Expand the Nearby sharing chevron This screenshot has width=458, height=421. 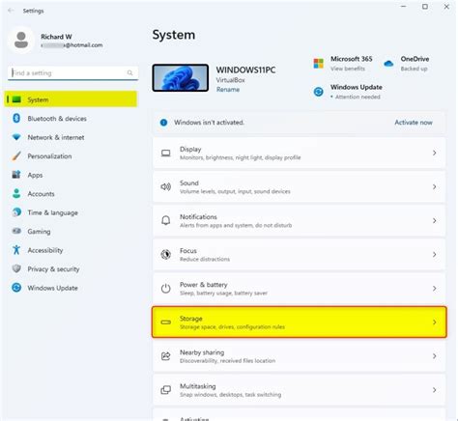click(435, 356)
